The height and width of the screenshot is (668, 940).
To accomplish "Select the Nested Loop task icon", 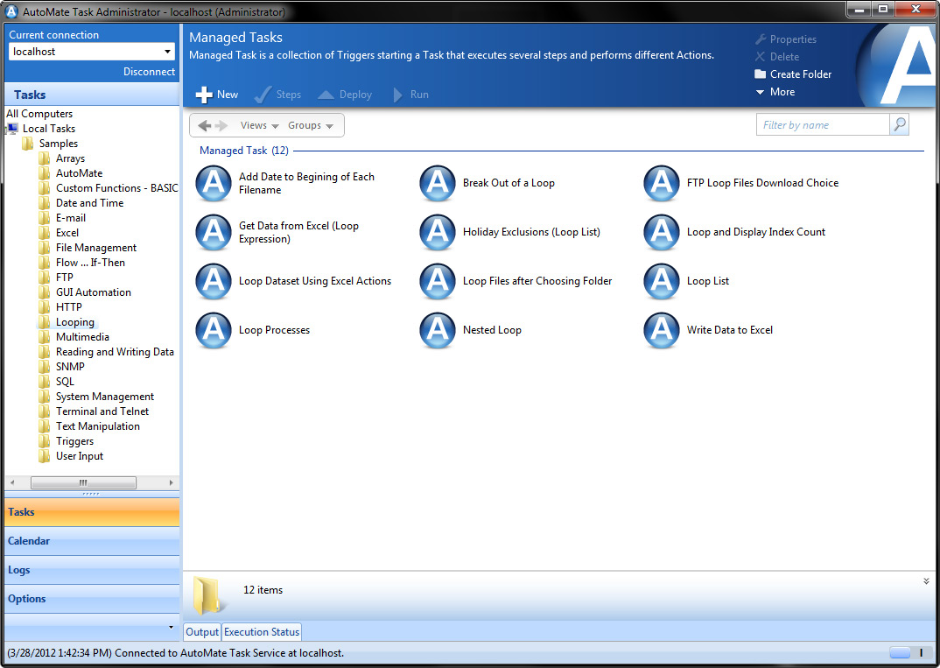I will [438, 331].
